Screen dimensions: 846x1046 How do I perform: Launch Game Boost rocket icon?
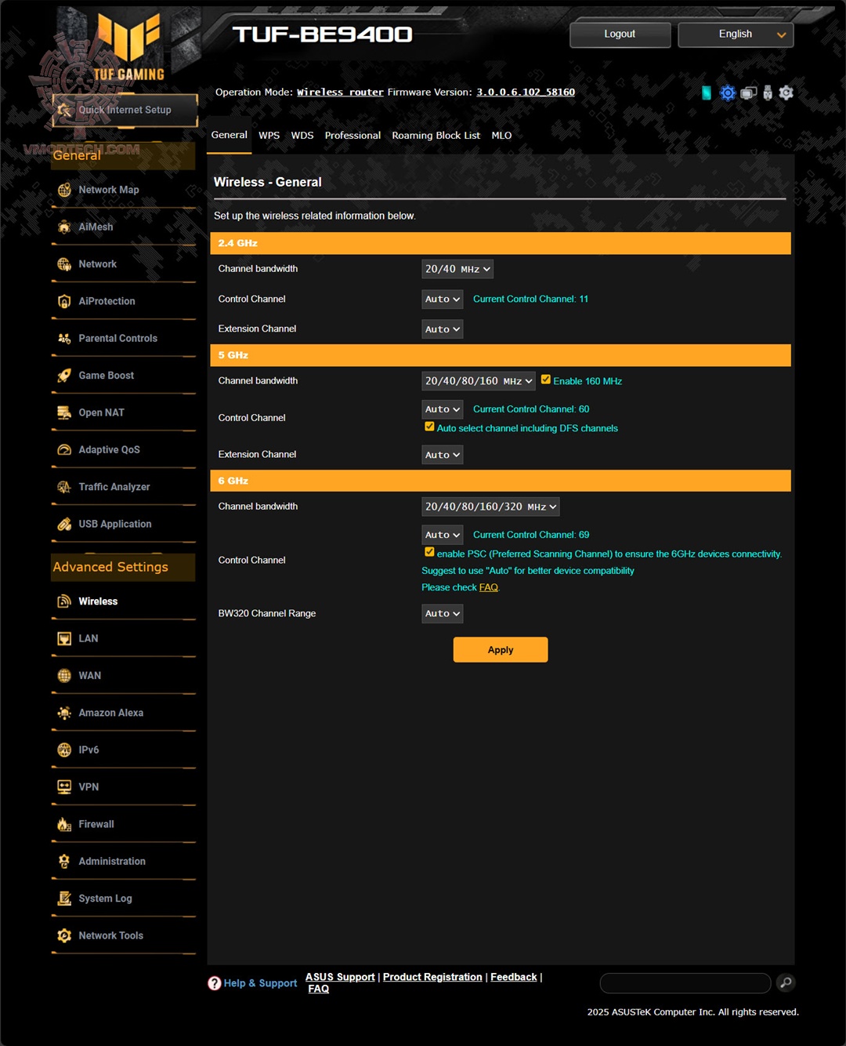64,376
